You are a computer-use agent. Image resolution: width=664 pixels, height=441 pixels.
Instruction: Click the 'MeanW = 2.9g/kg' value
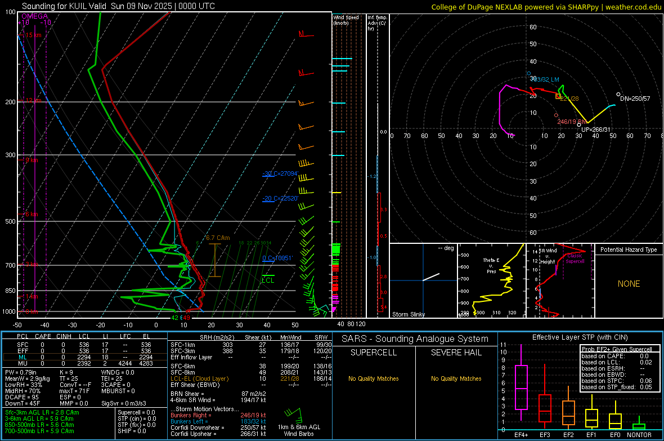[28, 378]
